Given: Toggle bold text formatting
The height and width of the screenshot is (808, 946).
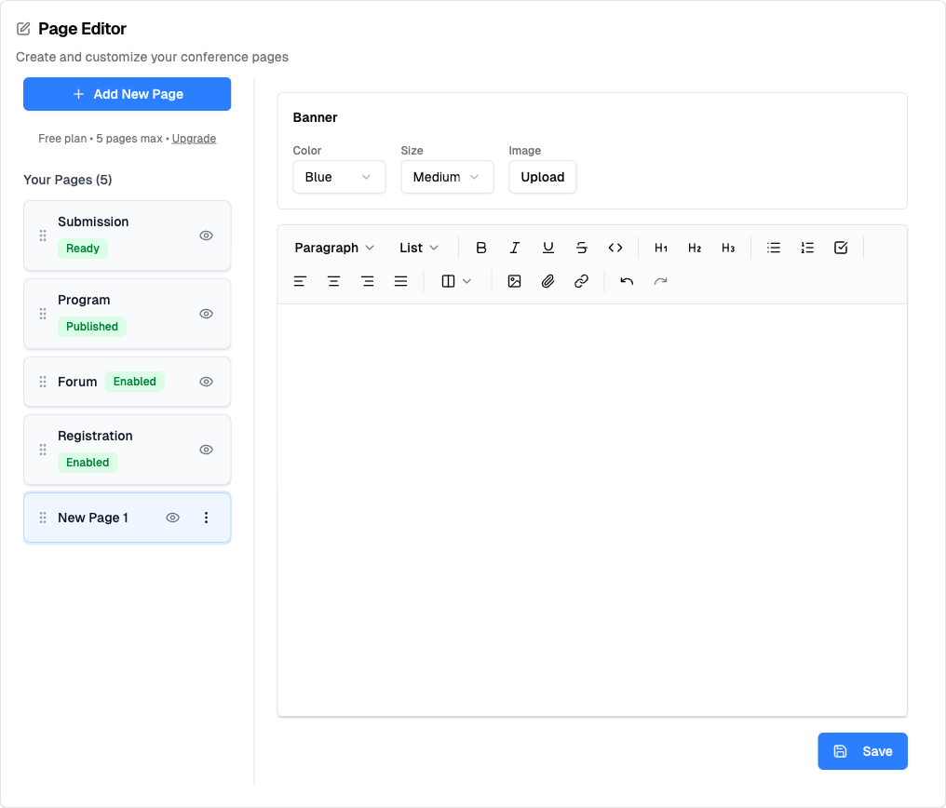Looking at the screenshot, I should 481,248.
